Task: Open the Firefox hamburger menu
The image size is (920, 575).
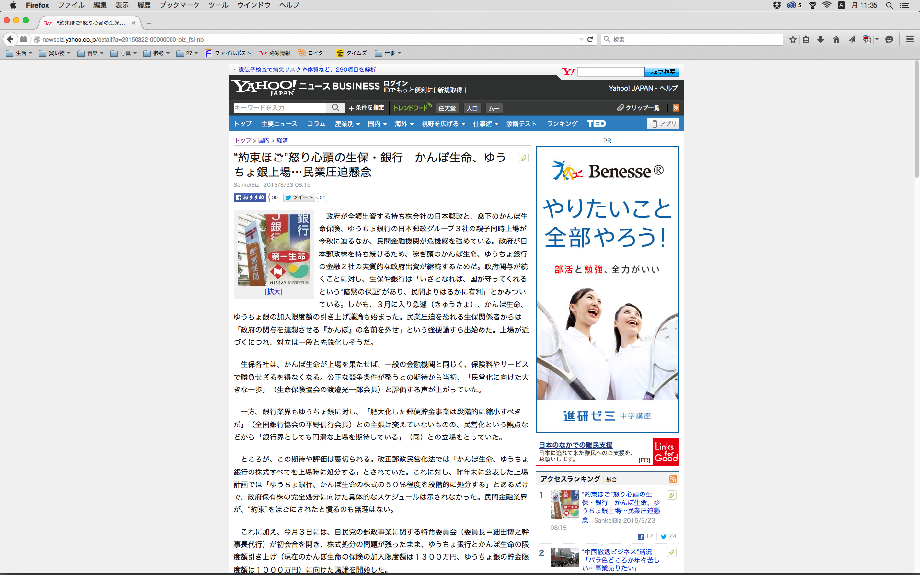Action: coord(910,39)
